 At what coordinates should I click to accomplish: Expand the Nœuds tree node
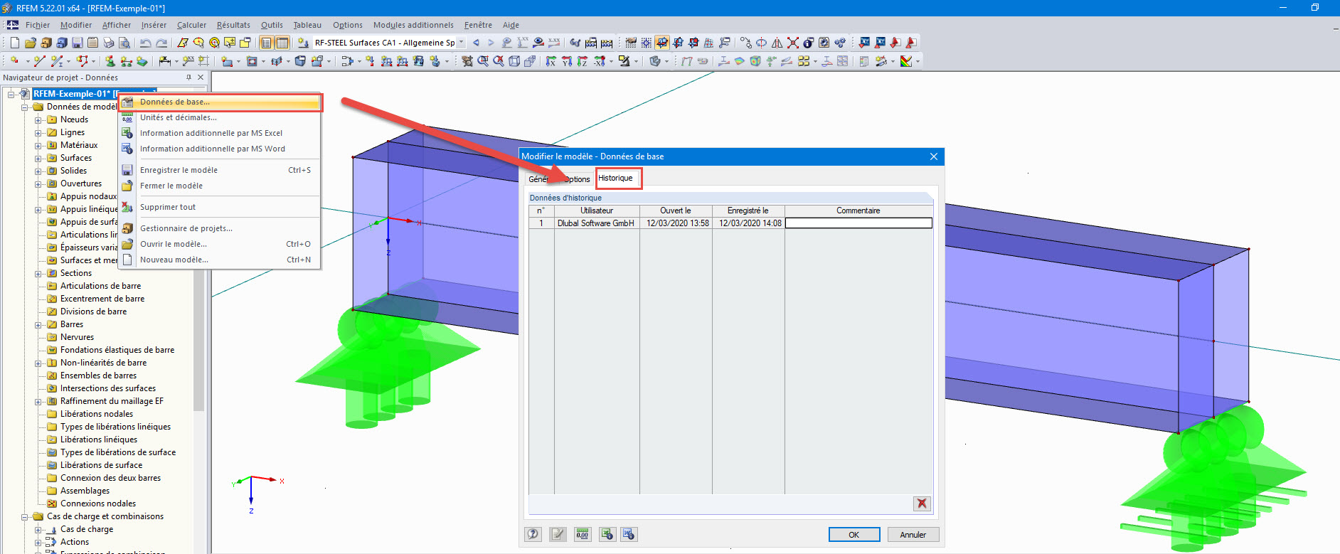coord(38,119)
